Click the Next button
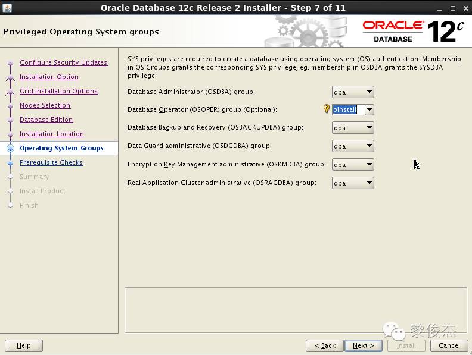The image size is (472, 355). pyautogui.click(x=364, y=345)
